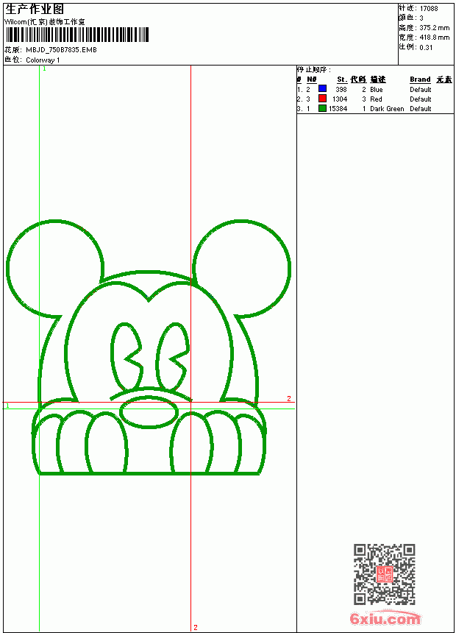Click the QR code image
Image resolution: width=456 pixels, height=633 pixels.
pos(385,574)
